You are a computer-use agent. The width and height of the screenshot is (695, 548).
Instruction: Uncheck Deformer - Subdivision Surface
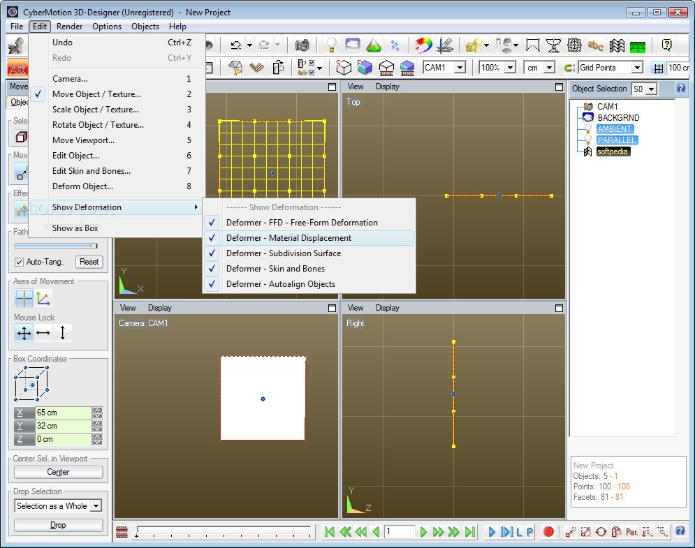pos(283,253)
